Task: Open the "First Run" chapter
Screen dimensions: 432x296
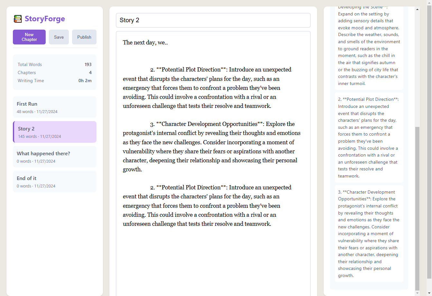Action: point(54,107)
